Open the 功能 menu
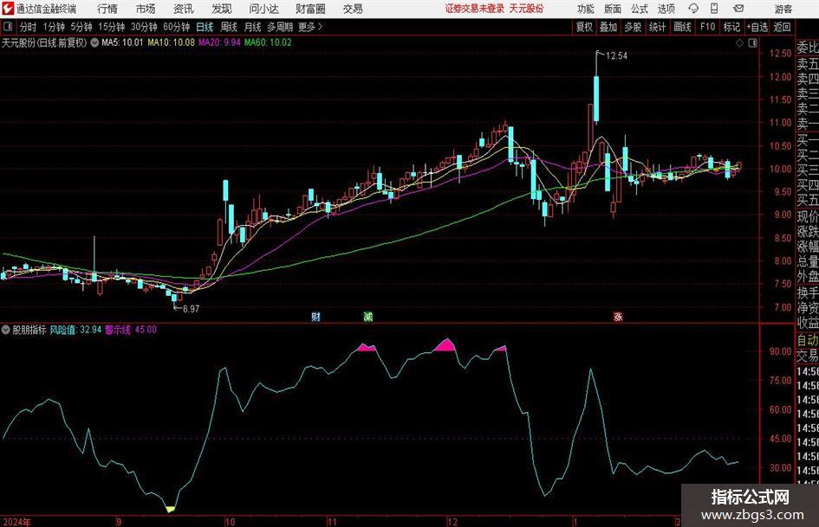Image resolution: width=819 pixels, height=527 pixels. coord(585,9)
